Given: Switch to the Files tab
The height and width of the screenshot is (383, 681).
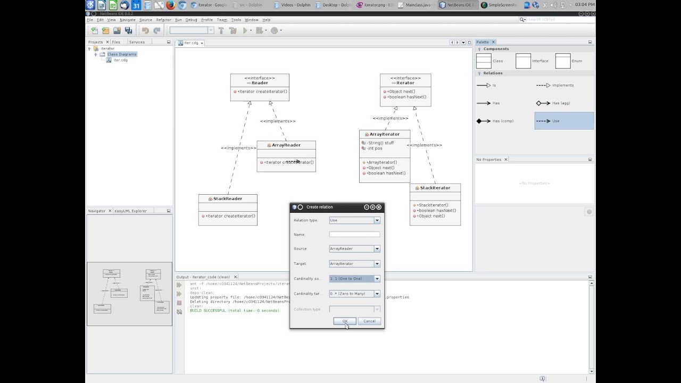Looking at the screenshot, I should coord(116,42).
